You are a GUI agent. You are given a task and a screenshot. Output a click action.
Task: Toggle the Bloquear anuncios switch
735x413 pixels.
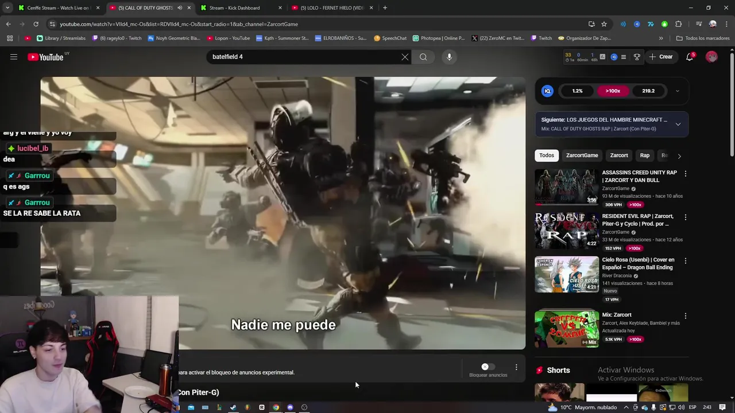click(488, 367)
